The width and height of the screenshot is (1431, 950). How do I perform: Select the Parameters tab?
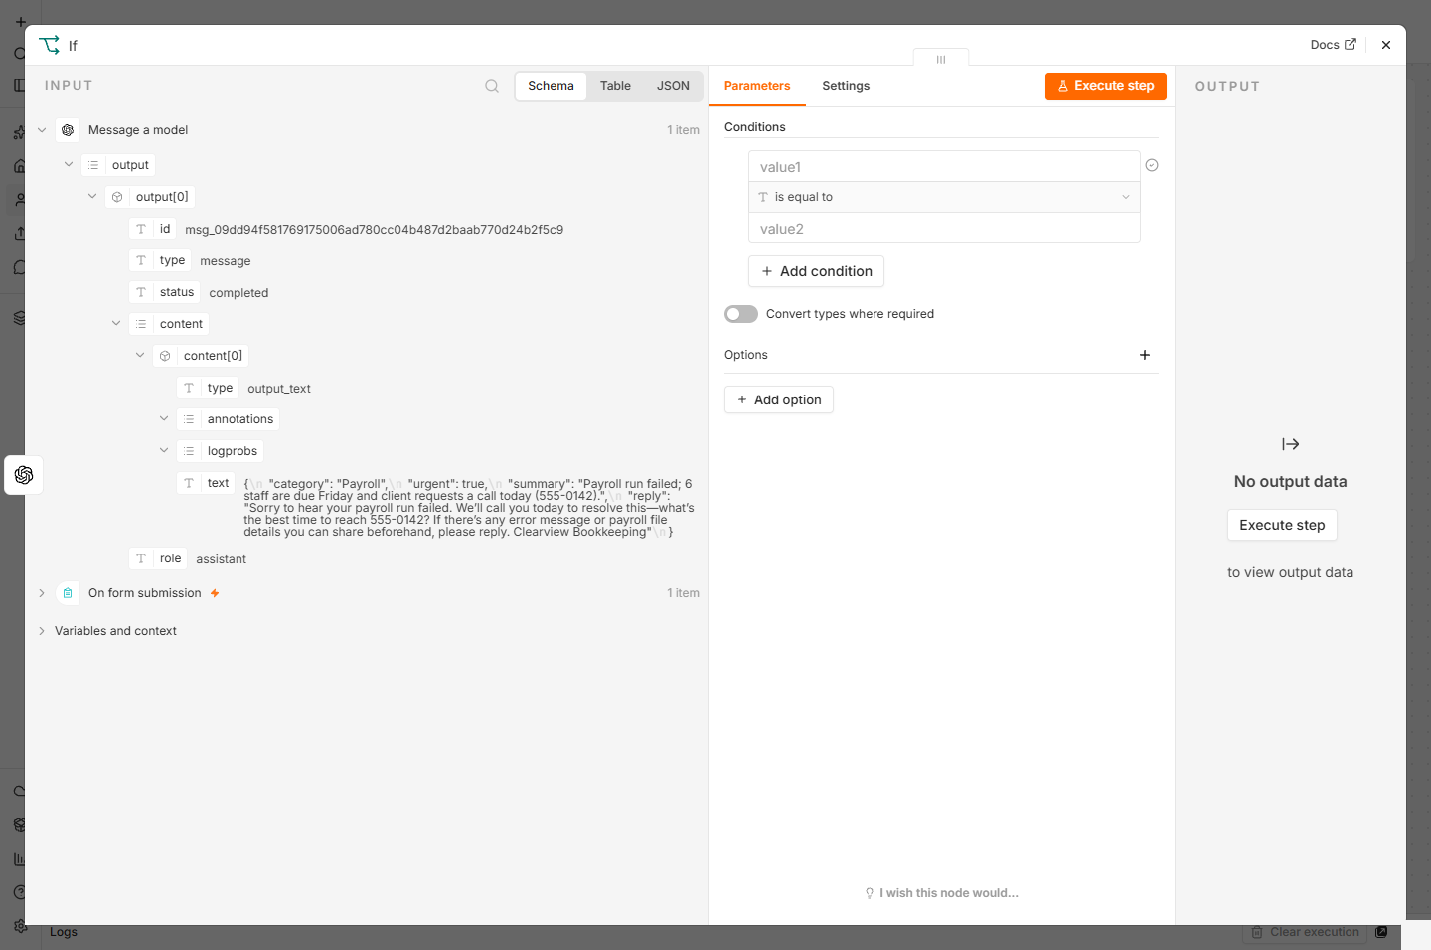[757, 86]
